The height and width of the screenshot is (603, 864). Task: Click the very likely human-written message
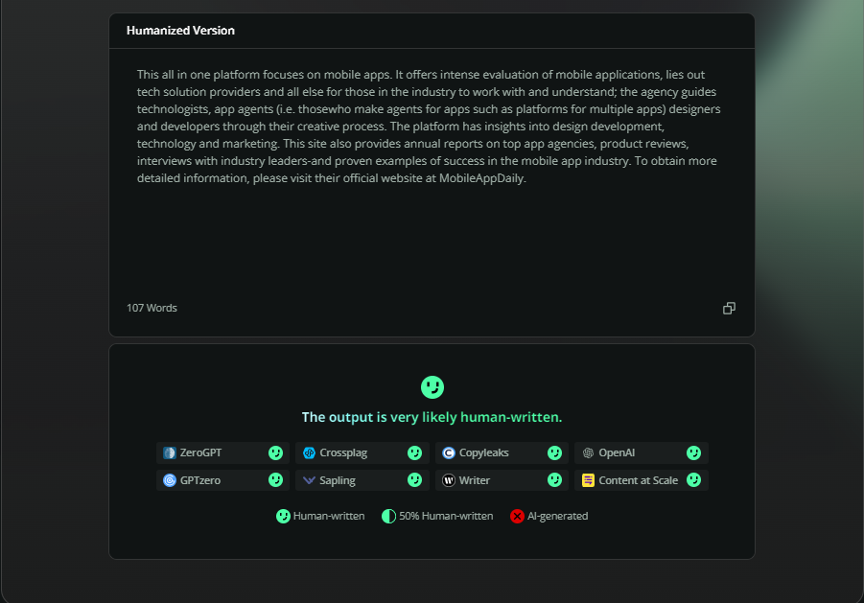pyautogui.click(x=432, y=417)
